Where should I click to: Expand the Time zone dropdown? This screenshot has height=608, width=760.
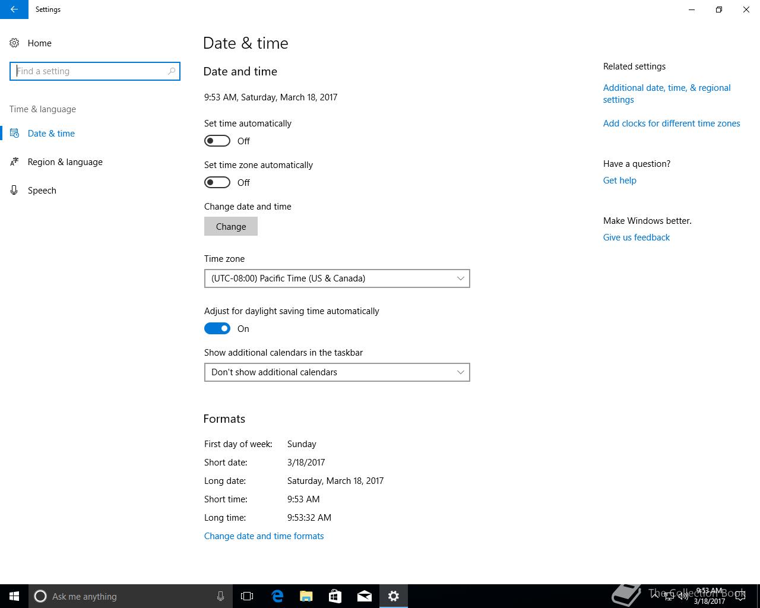(337, 278)
